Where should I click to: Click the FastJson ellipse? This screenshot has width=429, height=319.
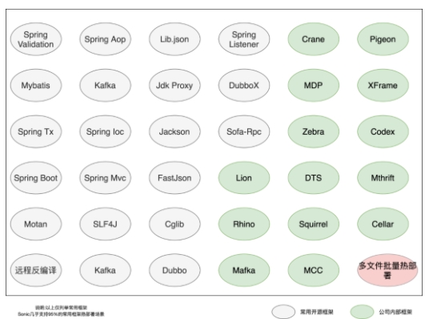174,178
